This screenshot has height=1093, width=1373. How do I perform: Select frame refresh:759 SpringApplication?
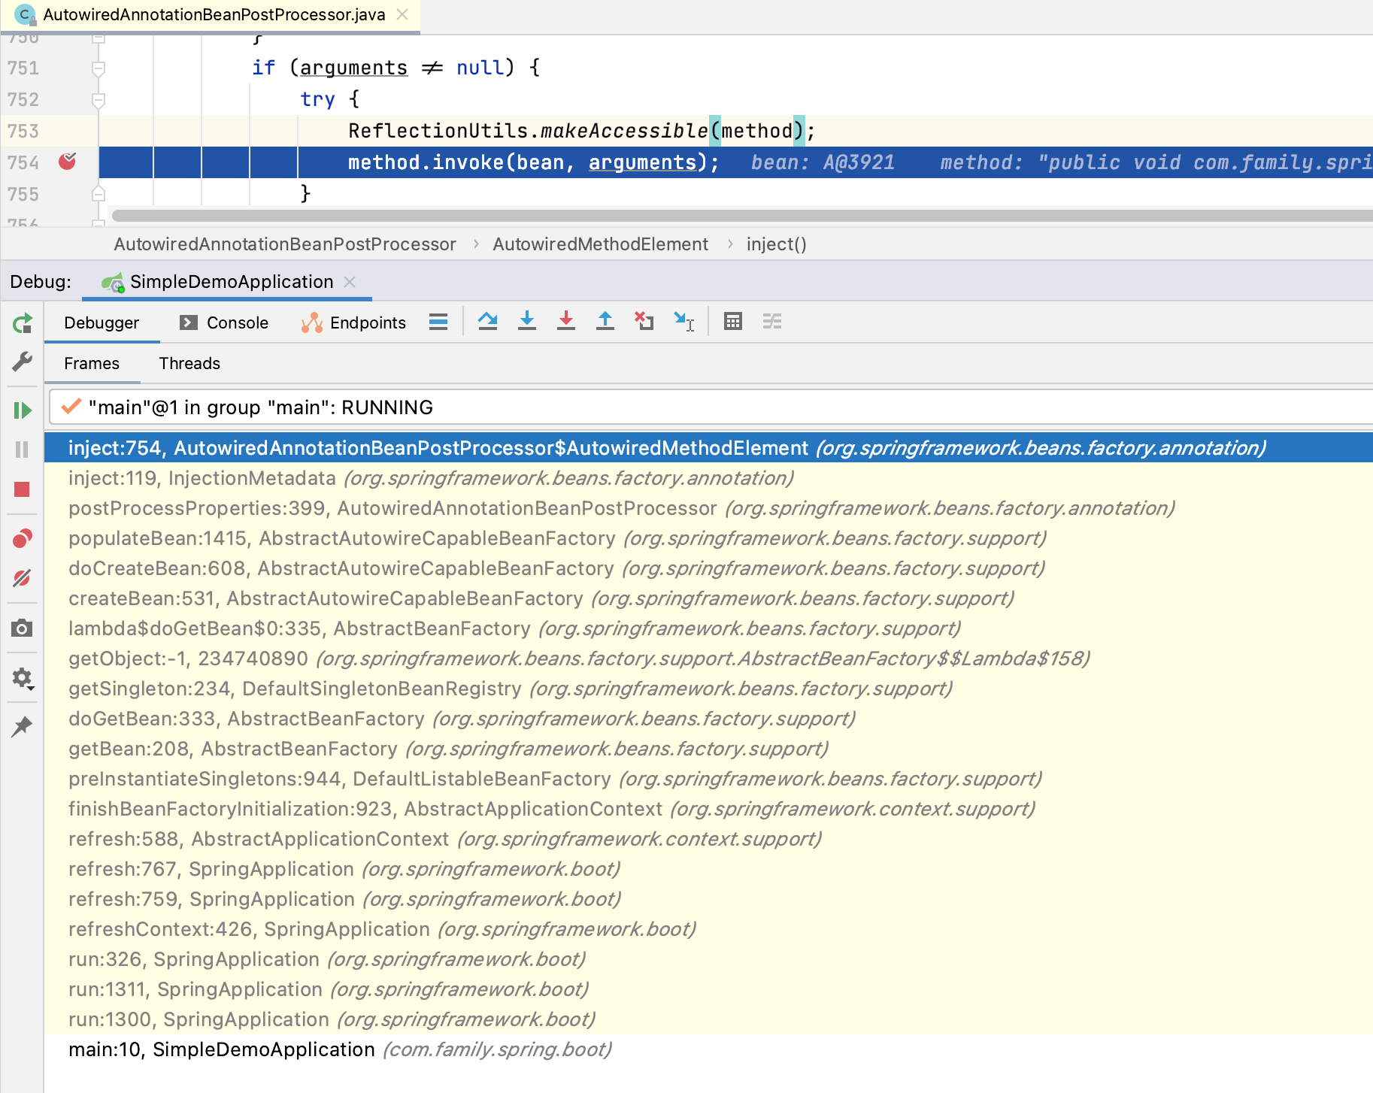[708, 899]
